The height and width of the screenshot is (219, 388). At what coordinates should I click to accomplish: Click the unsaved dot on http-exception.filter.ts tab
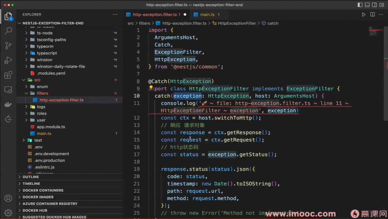click(185, 15)
